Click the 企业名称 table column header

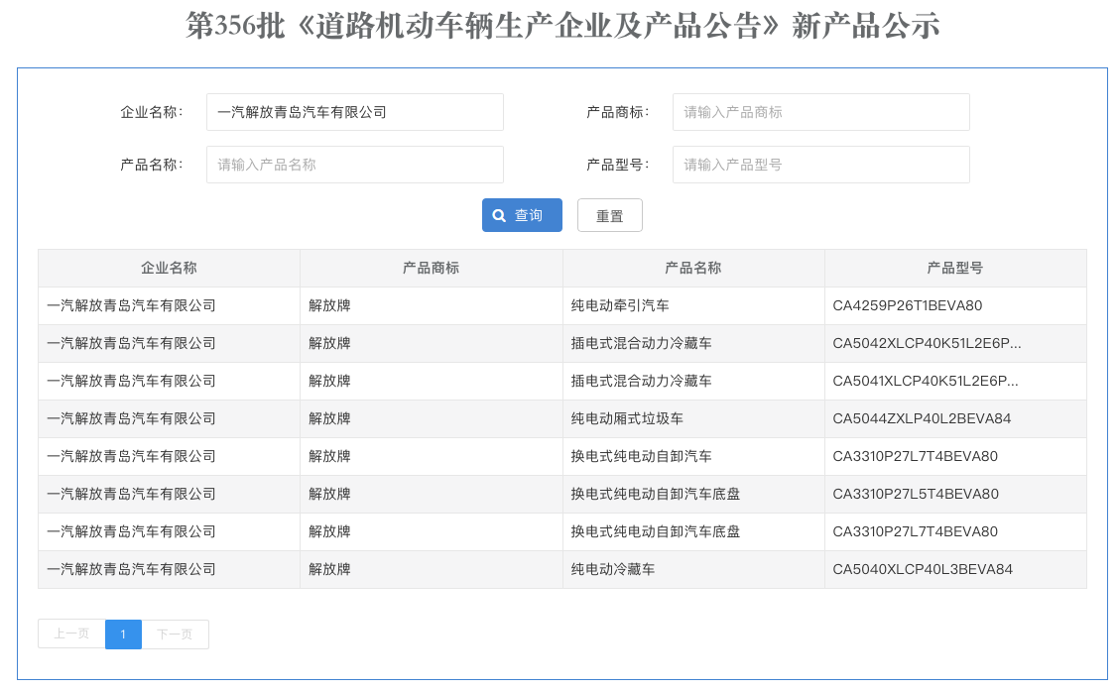(x=169, y=268)
